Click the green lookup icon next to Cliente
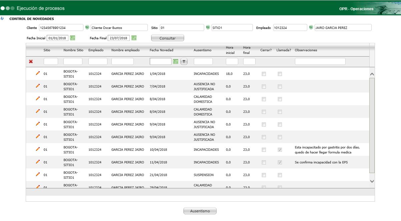 coord(87,28)
